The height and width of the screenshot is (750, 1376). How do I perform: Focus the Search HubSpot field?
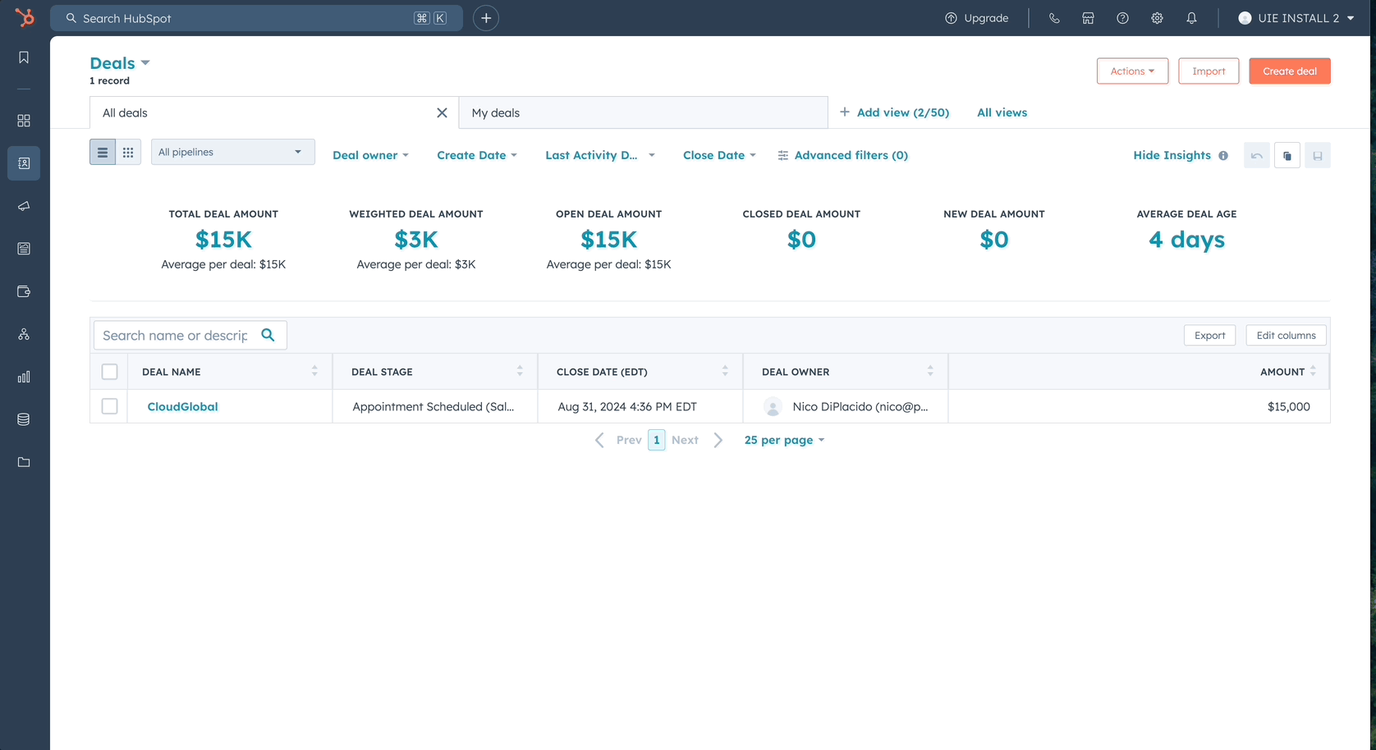click(256, 18)
